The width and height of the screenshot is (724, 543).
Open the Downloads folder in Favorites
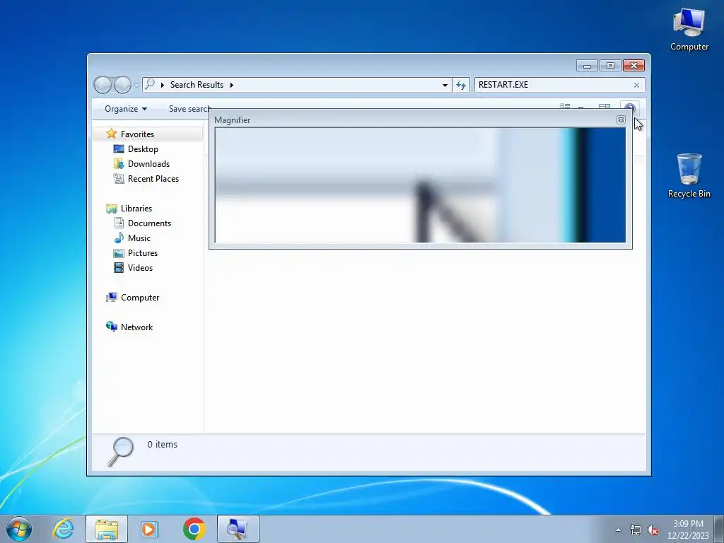(148, 163)
